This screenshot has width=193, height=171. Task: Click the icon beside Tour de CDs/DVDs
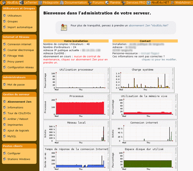5,113
